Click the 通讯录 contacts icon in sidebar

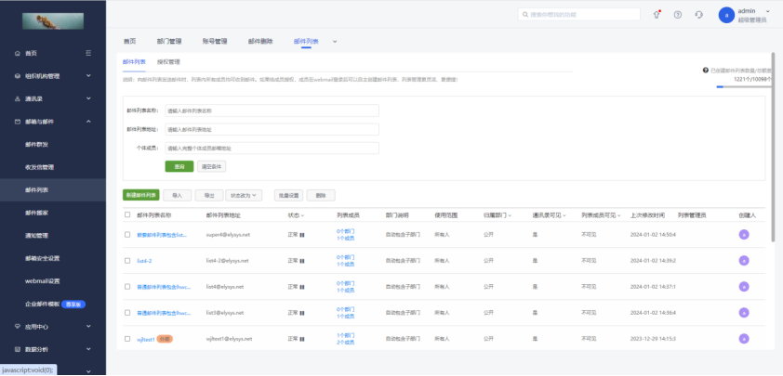click(x=18, y=98)
